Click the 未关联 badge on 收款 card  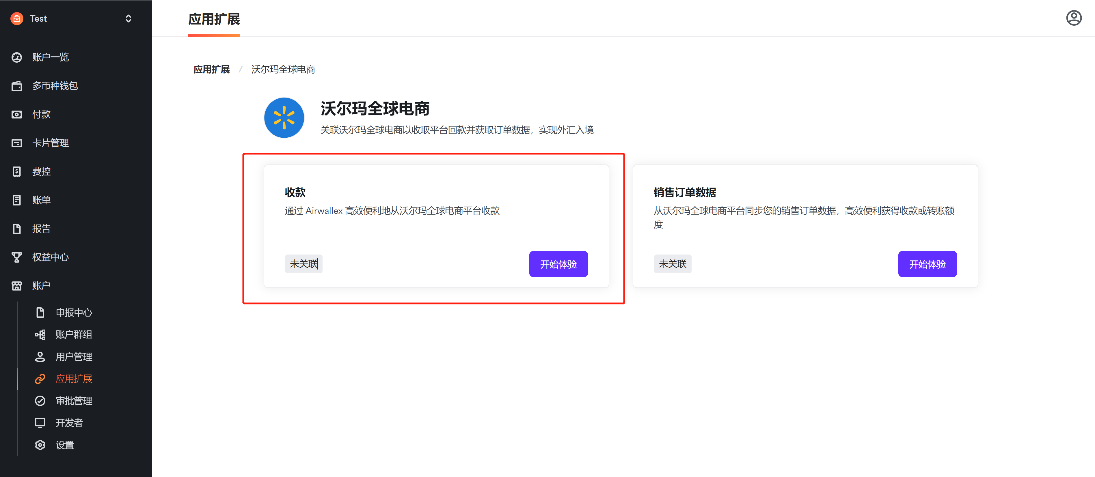tap(303, 264)
